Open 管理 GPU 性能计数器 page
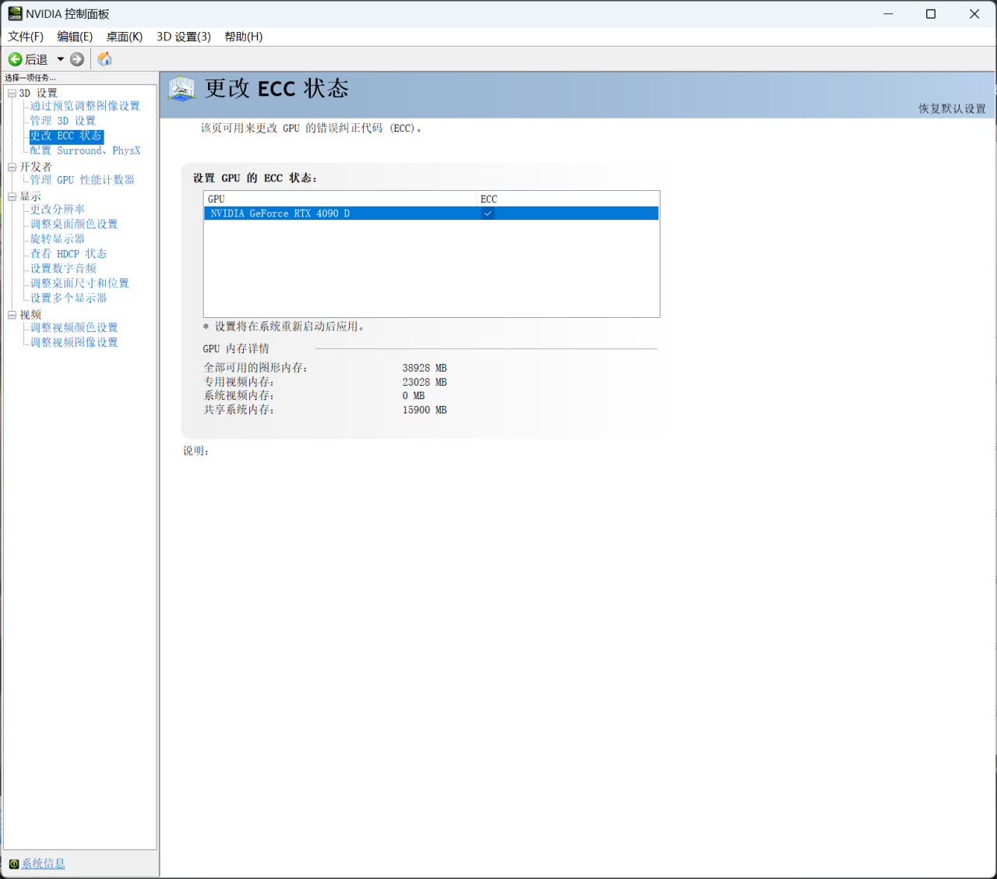 click(x=83, y=180)
